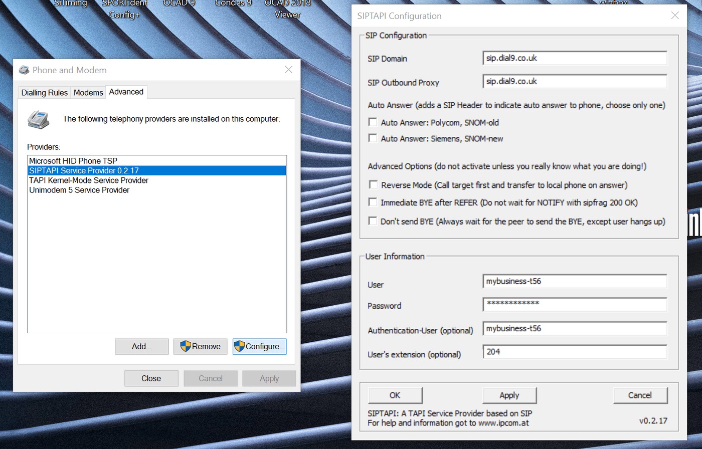The image size is (702, 449).
Task: Select TAPI Kernel-Mode Service Provider
Action: coord(157,180)
